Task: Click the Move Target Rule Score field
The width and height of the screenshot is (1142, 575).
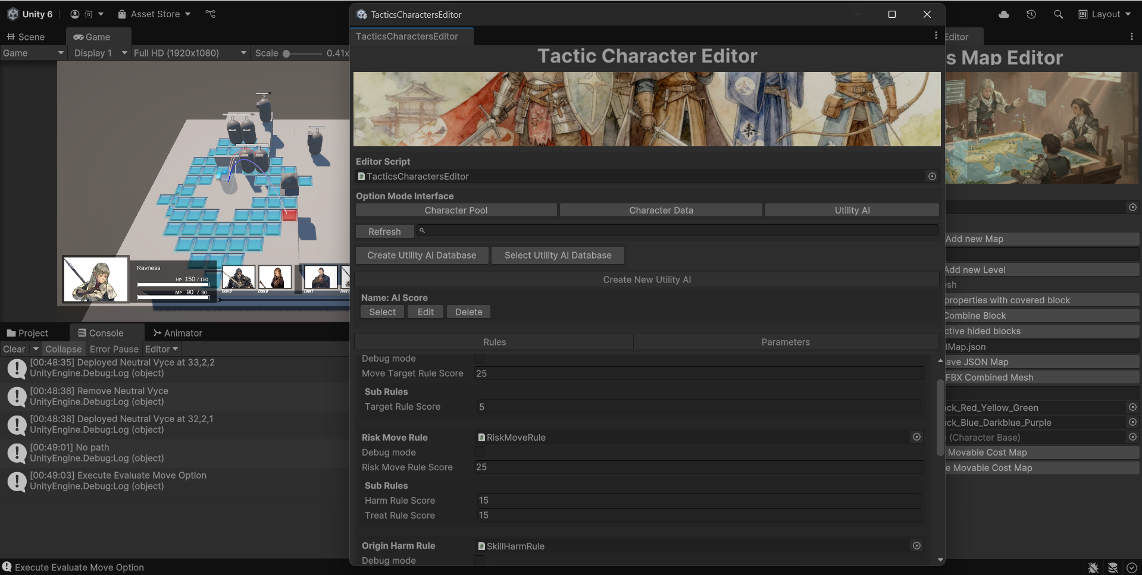Action: [x=699, y=373]
